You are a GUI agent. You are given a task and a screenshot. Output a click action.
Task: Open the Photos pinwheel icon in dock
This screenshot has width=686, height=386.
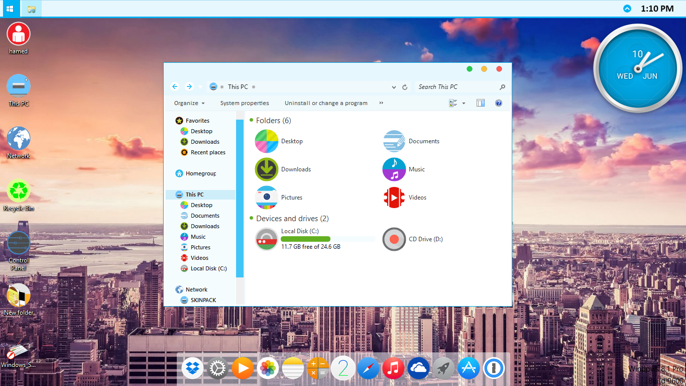[268, 369]
